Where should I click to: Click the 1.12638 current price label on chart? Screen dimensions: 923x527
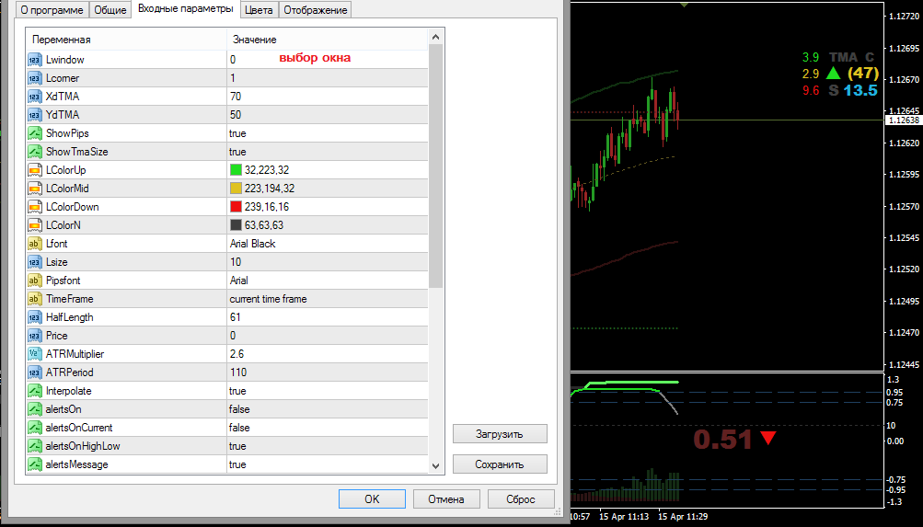click(904, 120)
